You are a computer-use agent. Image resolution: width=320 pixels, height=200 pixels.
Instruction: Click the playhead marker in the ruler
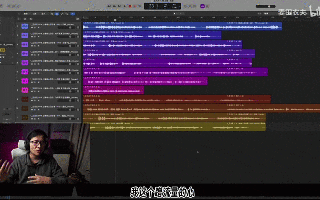pyautogui.click(x=115, y=20)
